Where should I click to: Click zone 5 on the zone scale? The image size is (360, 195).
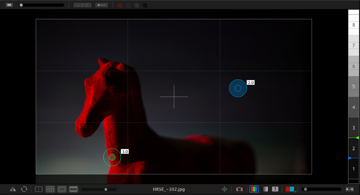pyautogui.click(x=354, y=86)
